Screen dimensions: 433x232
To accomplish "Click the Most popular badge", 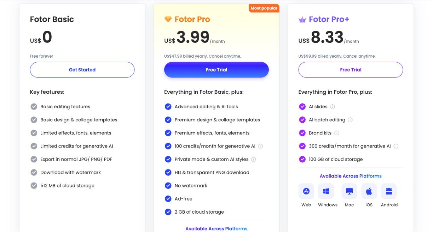I will tap(264, 8).
